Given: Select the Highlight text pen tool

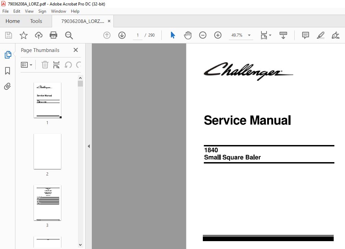Looking at the screenshot, I should pos(321,35).
